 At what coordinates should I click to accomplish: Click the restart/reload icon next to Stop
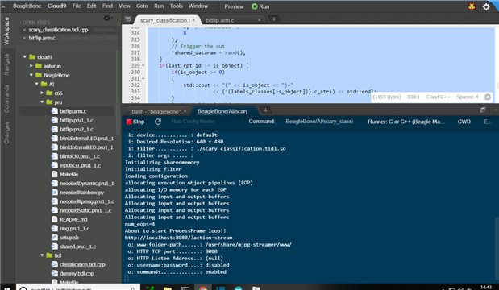point(158,122)
